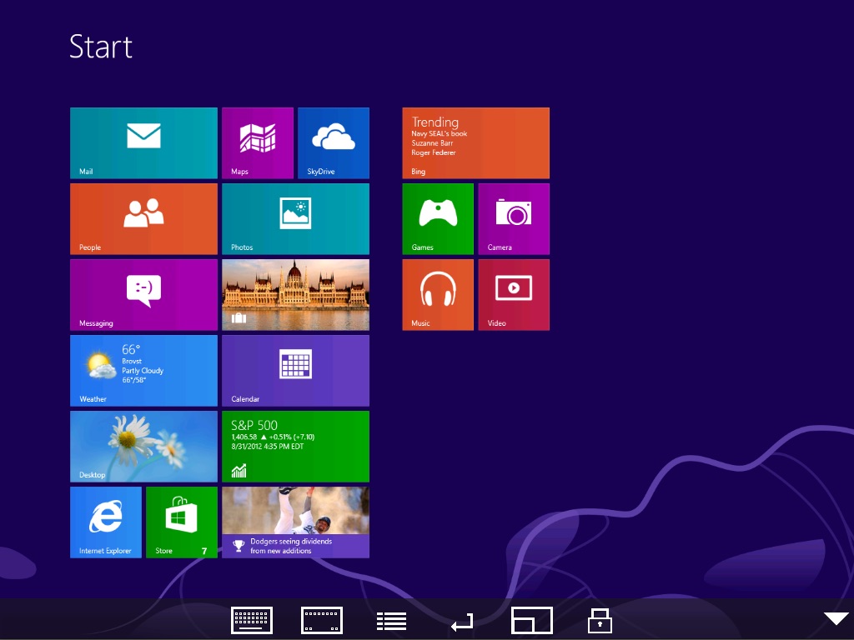Launch the Photos tile
This screenshot has width=854, height=640.
click(x=296, y=219)
